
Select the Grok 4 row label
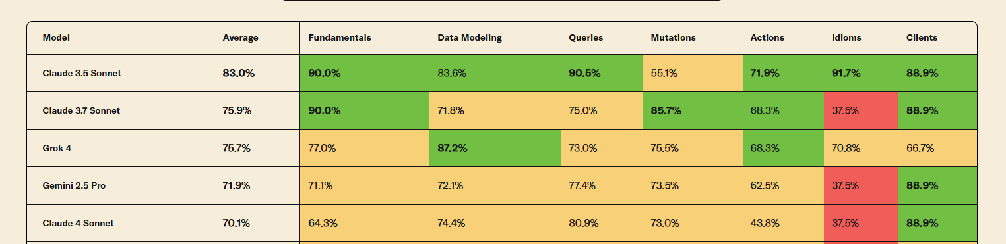(x=57, y=148)
